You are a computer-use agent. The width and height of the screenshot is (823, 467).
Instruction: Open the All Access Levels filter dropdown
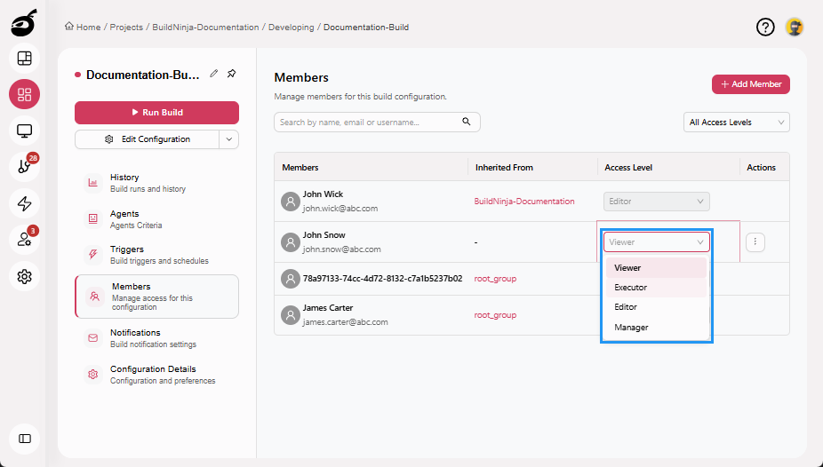[x=737, y=123]
